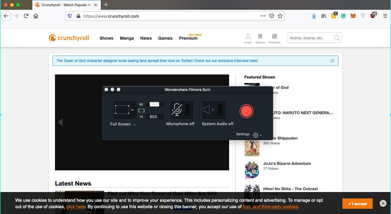
Task: Click the site padlock icon
Action: coord(78,16)
